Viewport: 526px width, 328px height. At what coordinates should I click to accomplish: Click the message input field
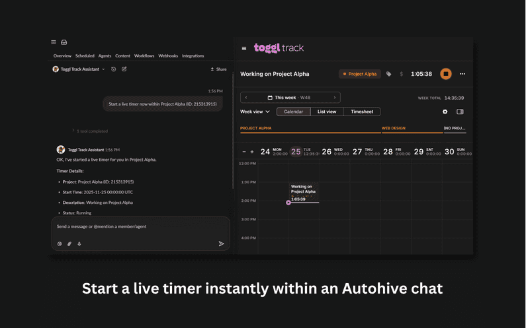(x=140, y=227)
